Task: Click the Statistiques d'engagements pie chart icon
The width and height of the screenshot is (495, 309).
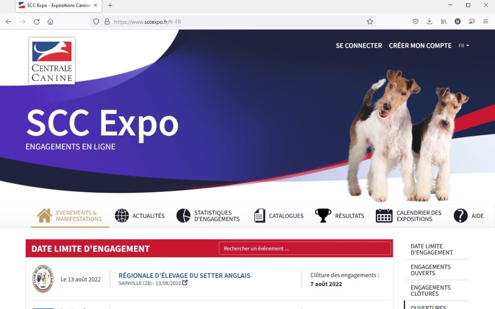Action: 183,216
